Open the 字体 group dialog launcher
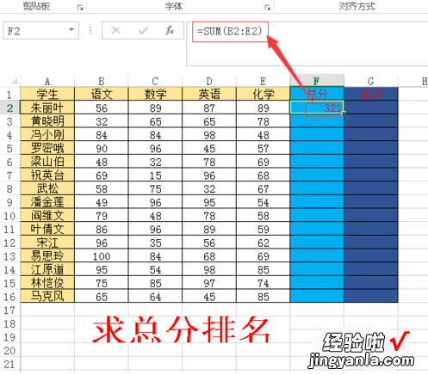 point(268,8)
